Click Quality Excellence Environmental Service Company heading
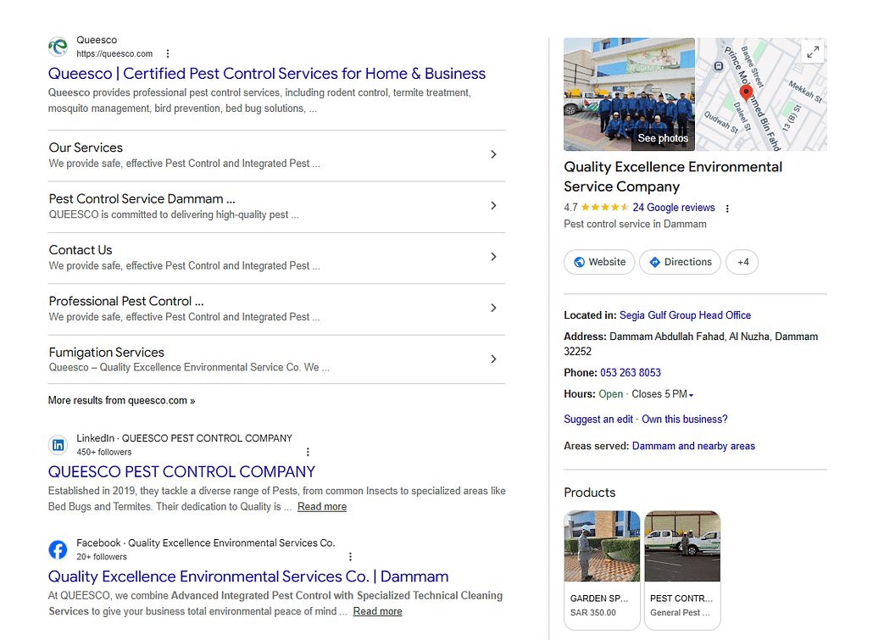The image size is (873, 640). pyautogui.click(x=673, y=176)
